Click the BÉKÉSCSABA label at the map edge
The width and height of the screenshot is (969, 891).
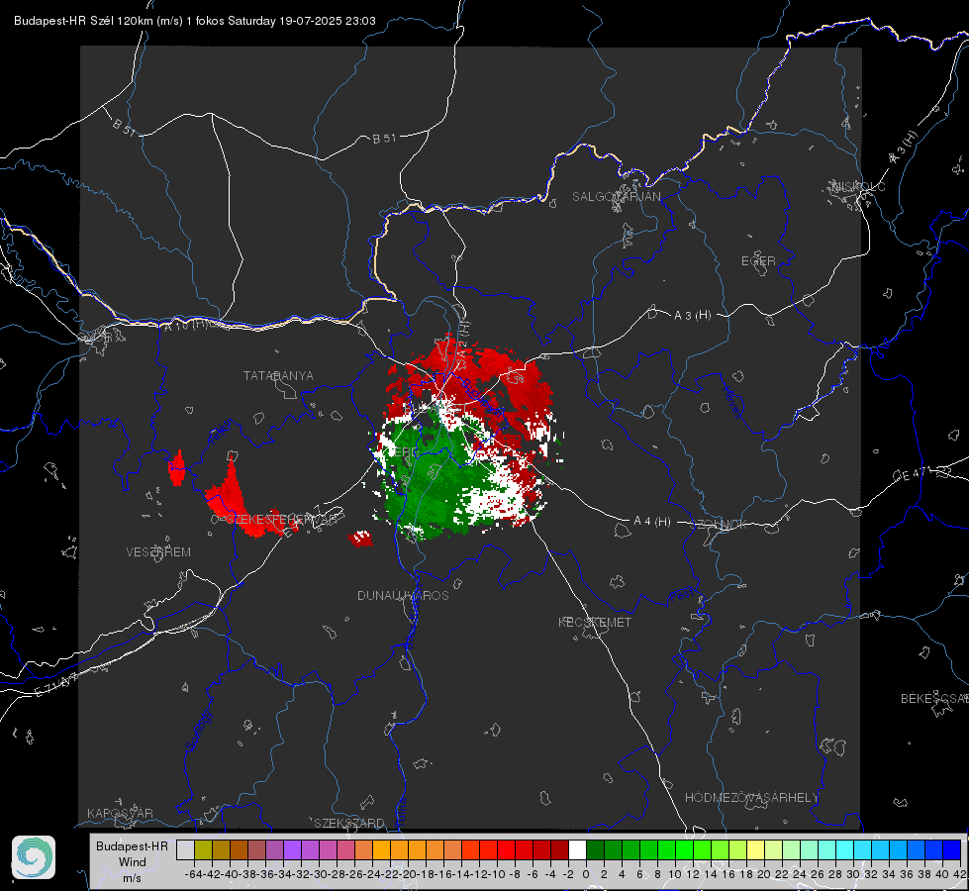tap(934, 699)
